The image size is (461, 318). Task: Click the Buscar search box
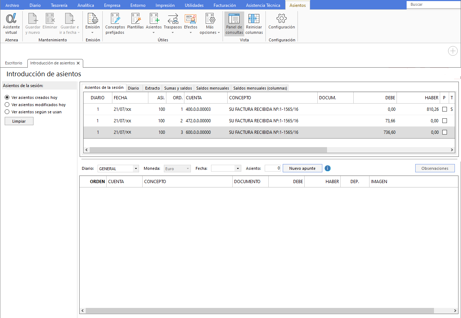[x=434, y=5]
